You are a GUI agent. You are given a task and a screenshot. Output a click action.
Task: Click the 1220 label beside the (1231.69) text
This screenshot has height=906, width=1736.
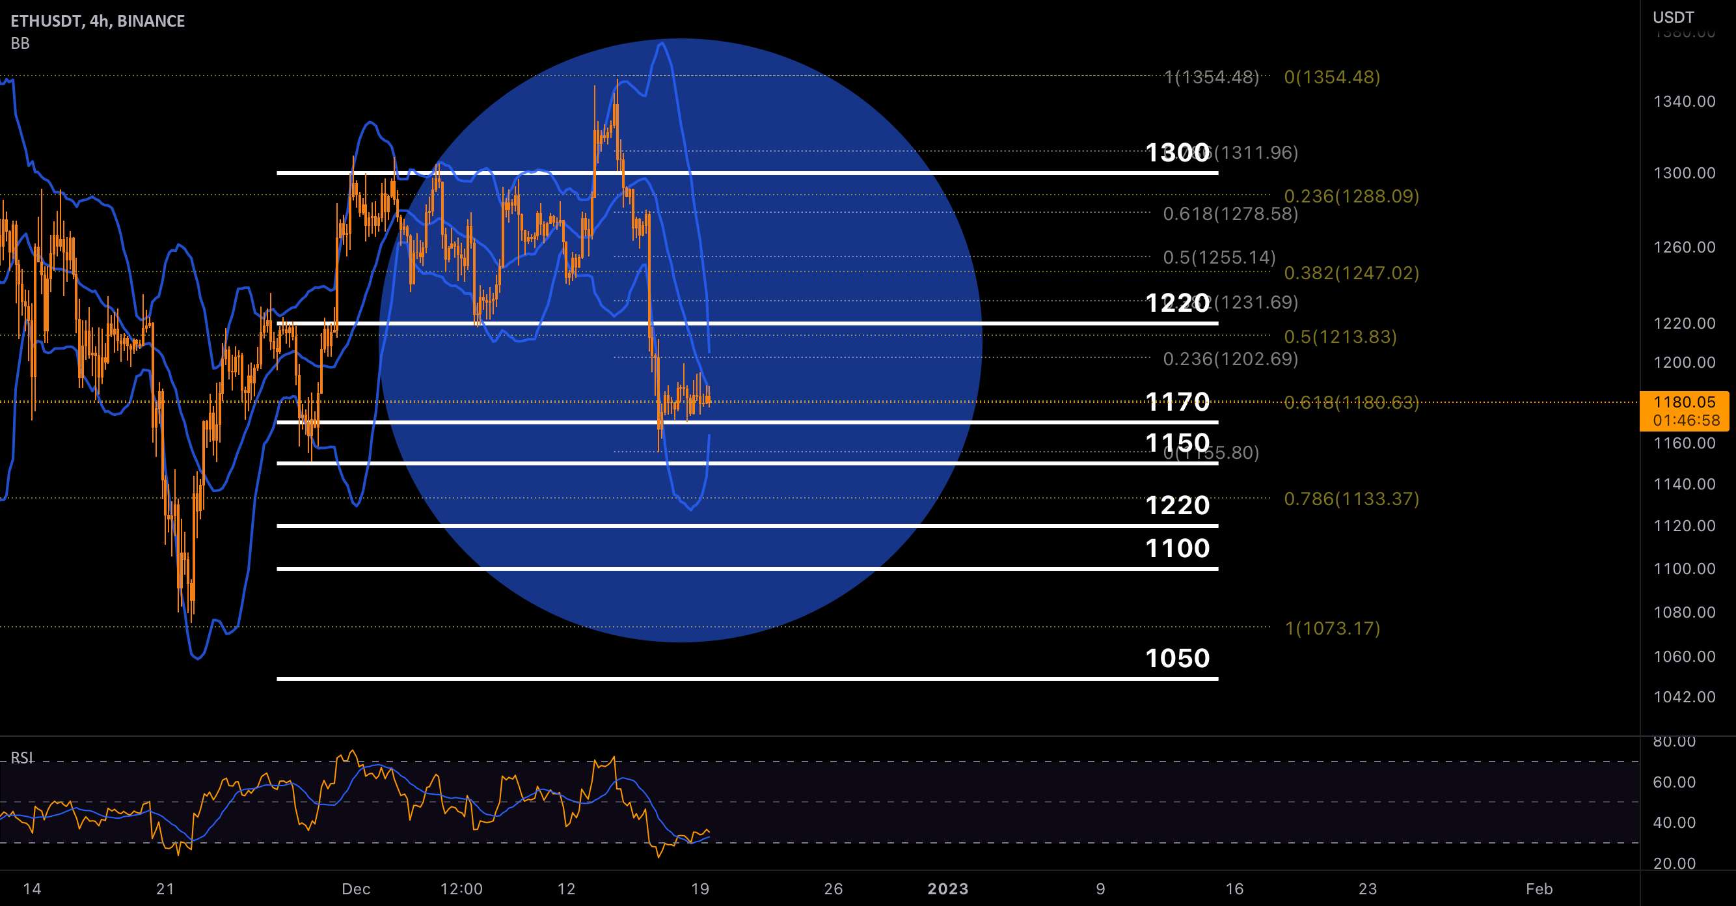[1178, 303]
